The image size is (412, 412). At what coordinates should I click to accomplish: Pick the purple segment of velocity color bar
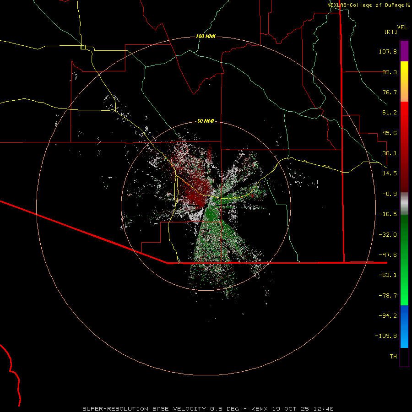pyautogui.click(x=404, y=51)
